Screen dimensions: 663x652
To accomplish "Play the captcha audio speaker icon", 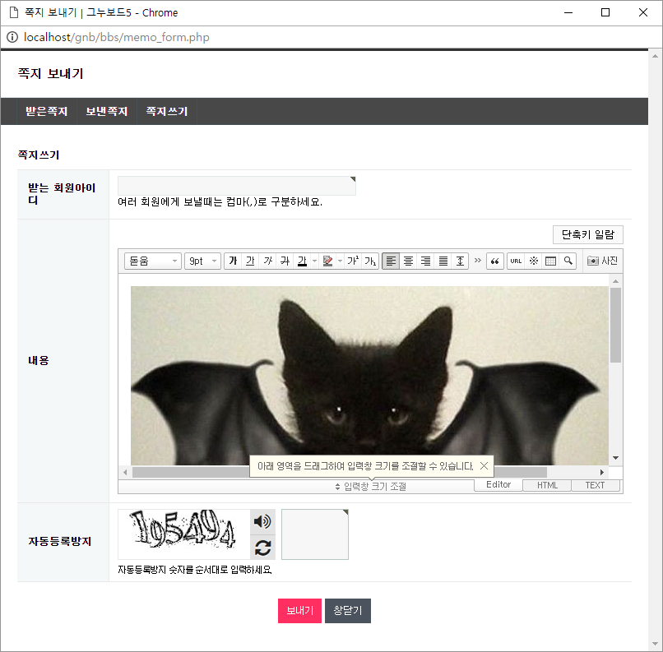I will point(262,521).
